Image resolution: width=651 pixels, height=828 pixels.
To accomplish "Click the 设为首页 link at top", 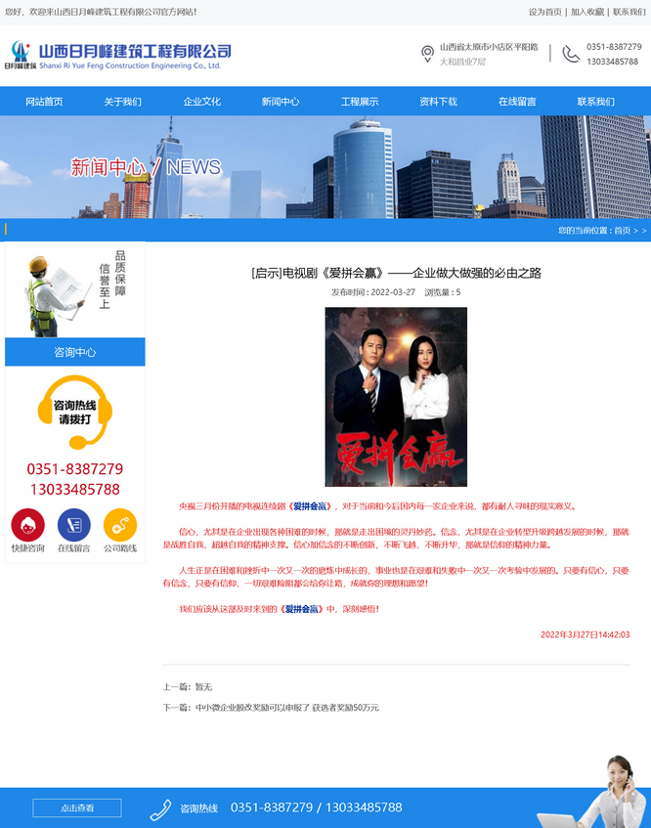I will [544, 12].
